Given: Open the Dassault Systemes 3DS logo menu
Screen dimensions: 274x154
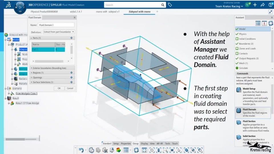Looking at the screenshot, I should point(8,5).
